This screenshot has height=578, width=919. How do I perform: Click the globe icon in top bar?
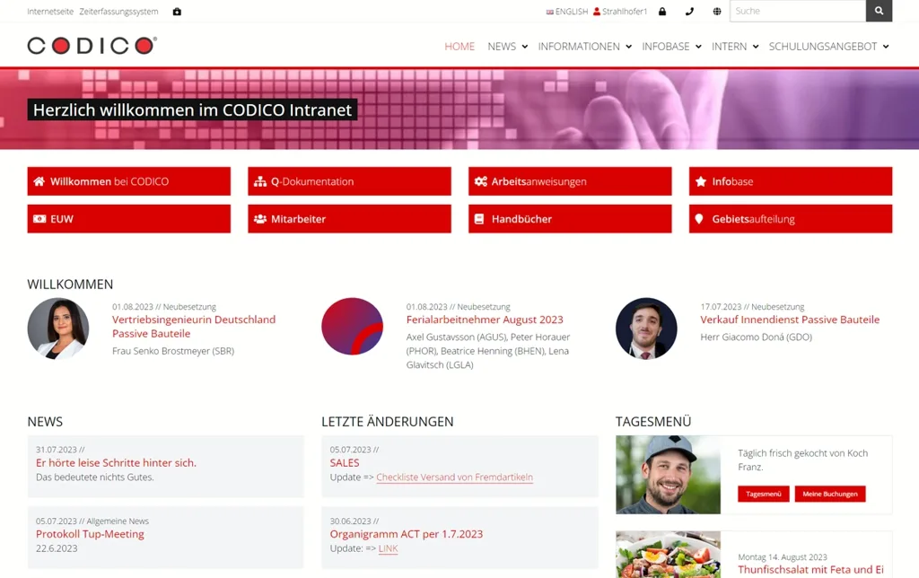(x=717, y=11)
